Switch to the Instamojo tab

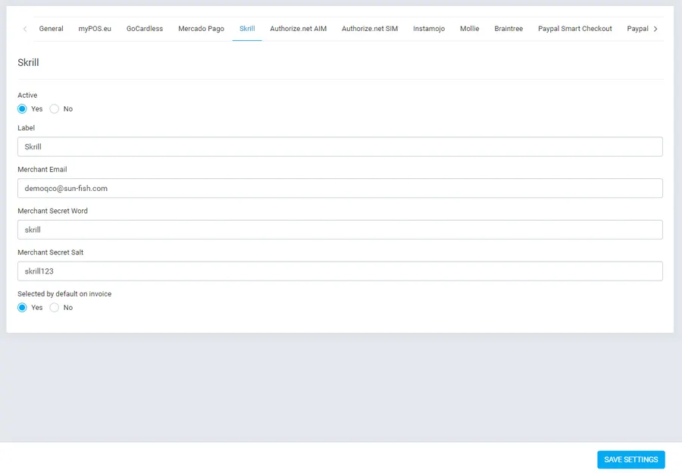tap(429, 29)
